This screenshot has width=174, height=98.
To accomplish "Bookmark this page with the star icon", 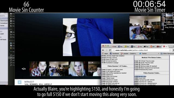I will [x=170, y=50].
